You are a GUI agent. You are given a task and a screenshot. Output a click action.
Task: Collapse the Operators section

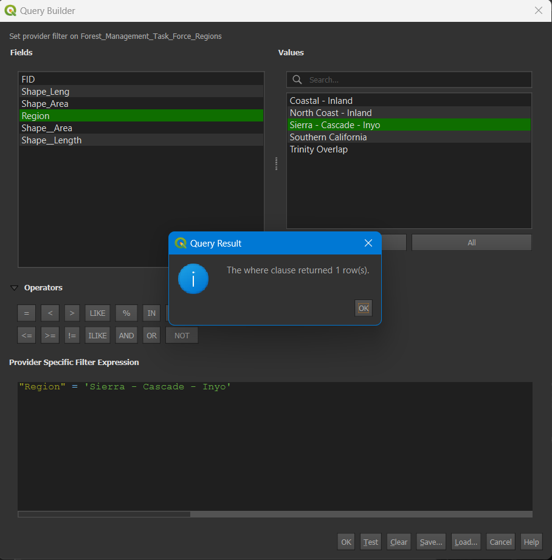13,287
